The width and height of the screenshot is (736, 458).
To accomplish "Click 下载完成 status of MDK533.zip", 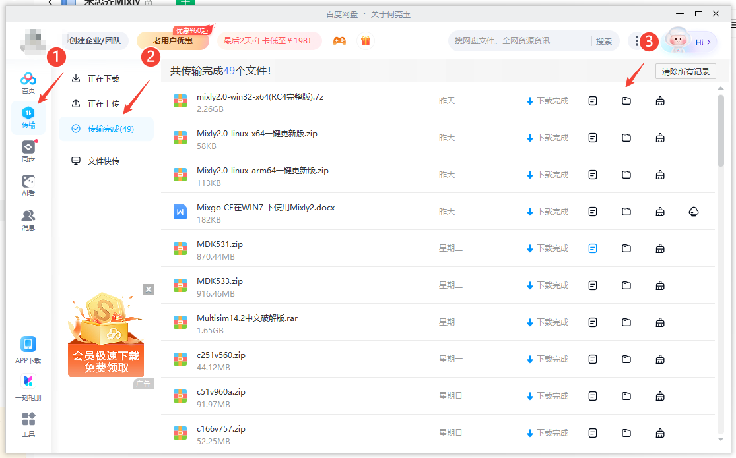I will point(547,285).
